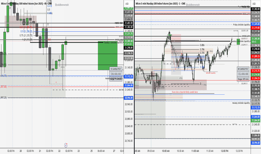Click the IFVG zone label
The width and height of the screenshot is (261, 154).
coord(211,51)
